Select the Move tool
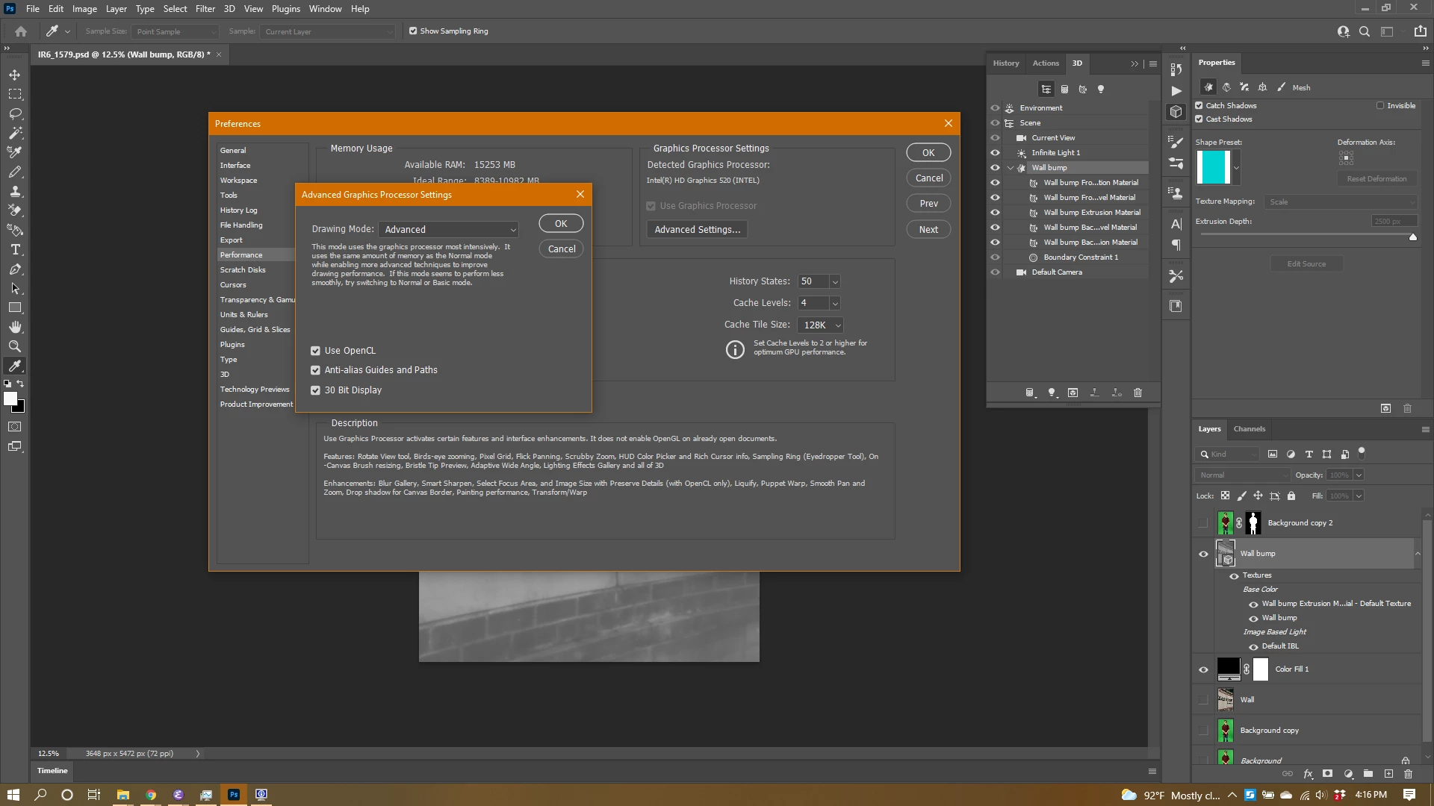This screenshot has height=806, width=1434. coord(15,75)
